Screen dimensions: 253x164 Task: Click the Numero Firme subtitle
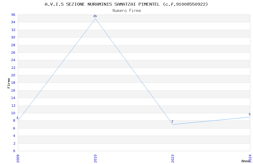coord(127,11)
